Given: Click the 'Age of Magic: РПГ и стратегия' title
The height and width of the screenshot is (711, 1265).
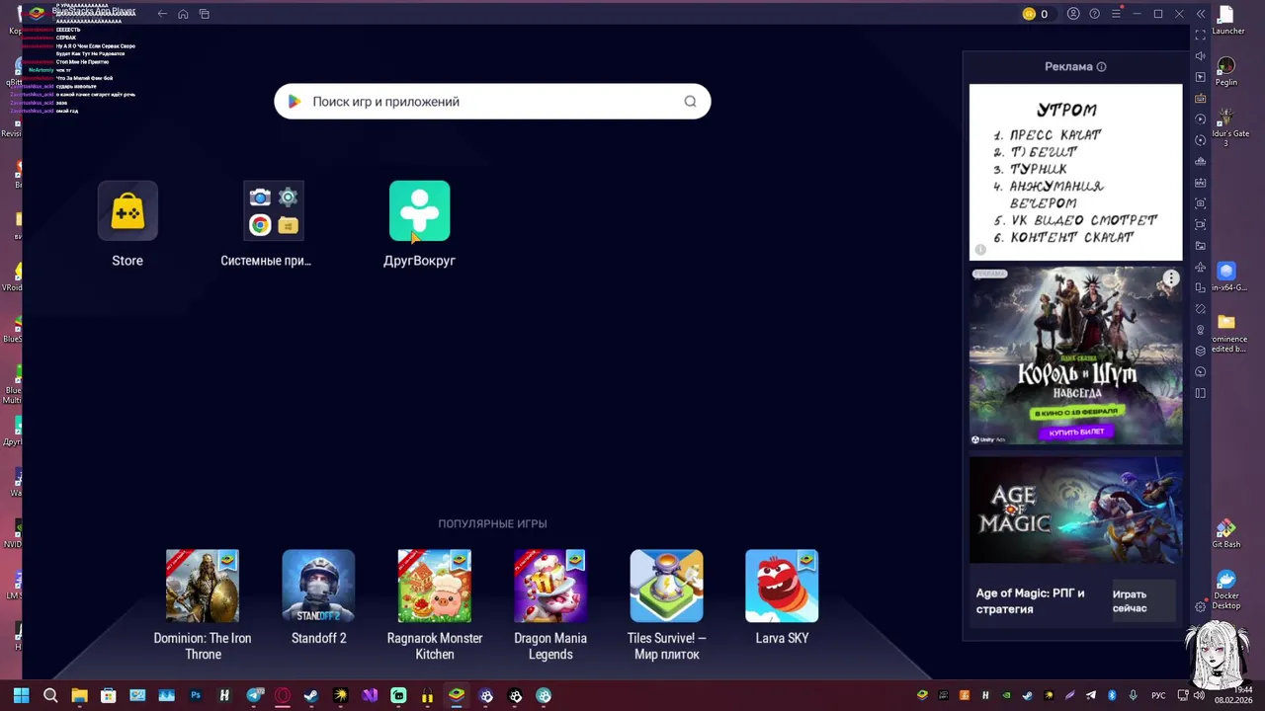Looking at the screenshot, I should point(1030,601).
